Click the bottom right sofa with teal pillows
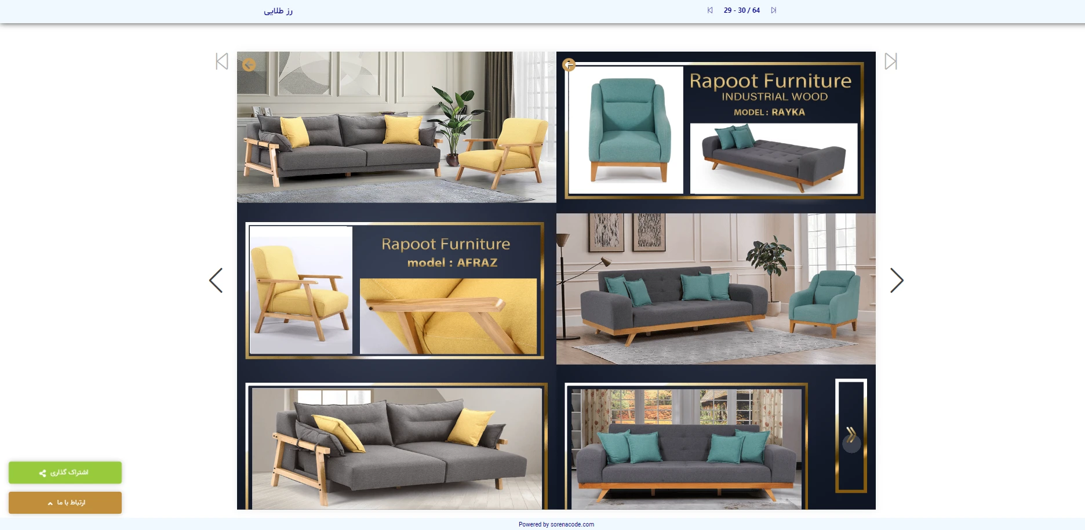This screenshot has width=1085, height=530. tap(686, 449)
